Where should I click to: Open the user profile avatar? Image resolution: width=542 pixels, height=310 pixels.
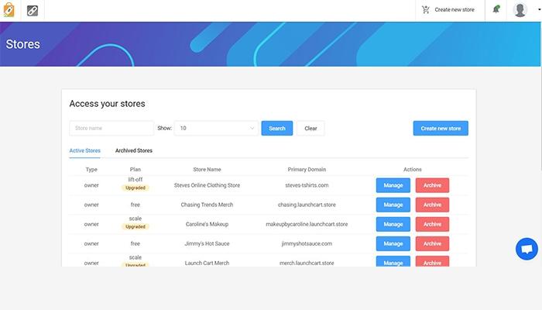[520, 9]
